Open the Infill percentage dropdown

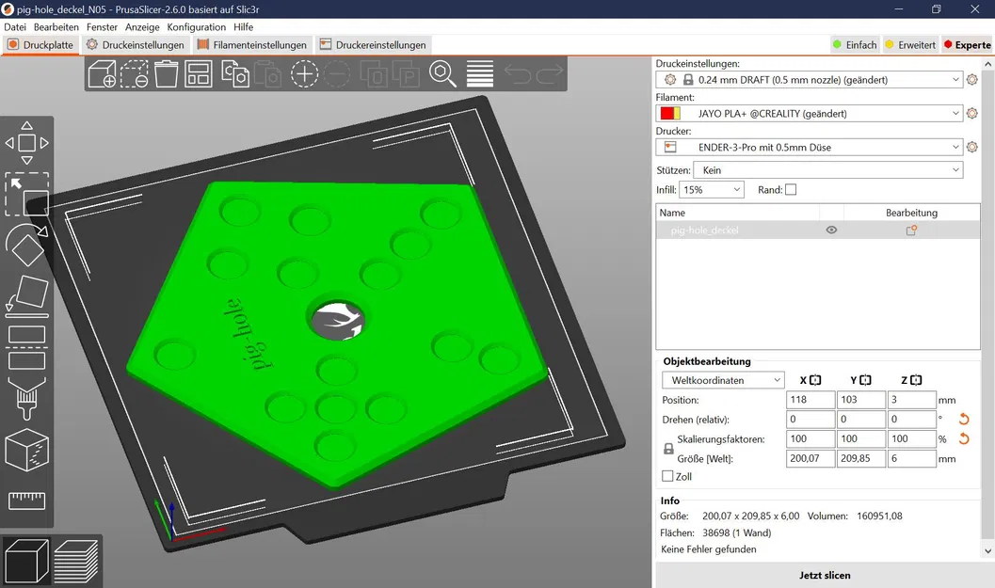pyautogui.click(x=711, y=189)
